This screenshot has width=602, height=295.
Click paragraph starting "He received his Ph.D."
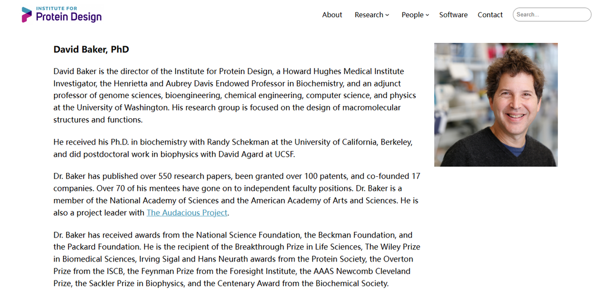coord(233,148)
